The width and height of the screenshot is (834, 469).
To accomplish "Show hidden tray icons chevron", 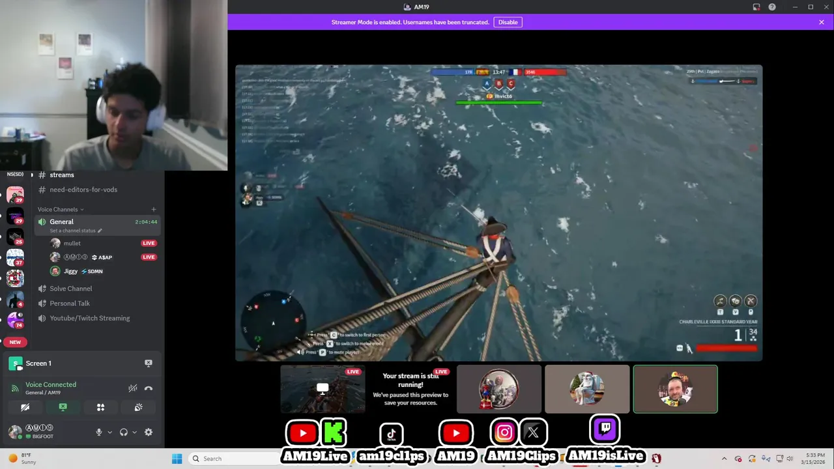I will (x=725, y=459).
